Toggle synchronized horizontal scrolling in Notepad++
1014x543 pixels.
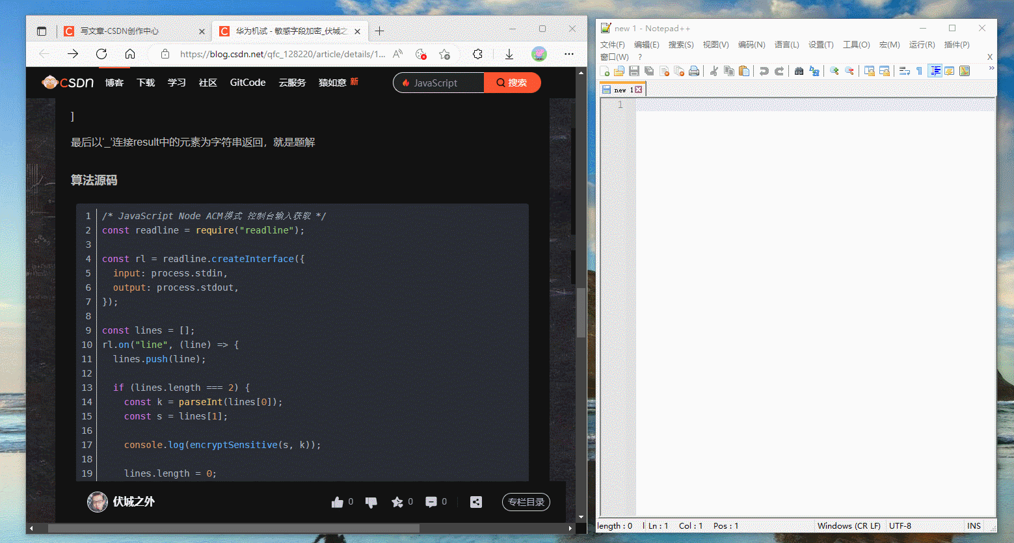click(x=885, y=71)
